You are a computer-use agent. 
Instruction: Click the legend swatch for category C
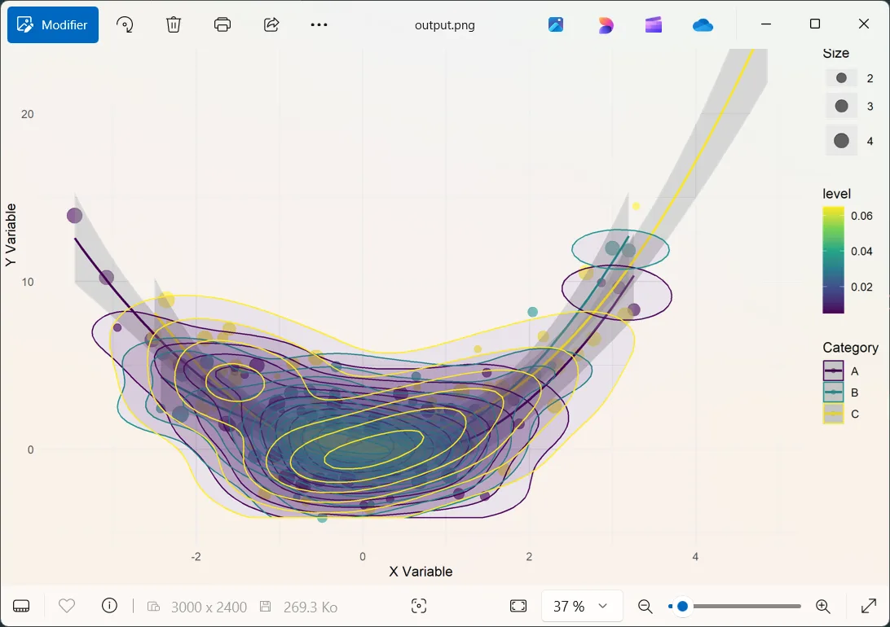[833, 414]
